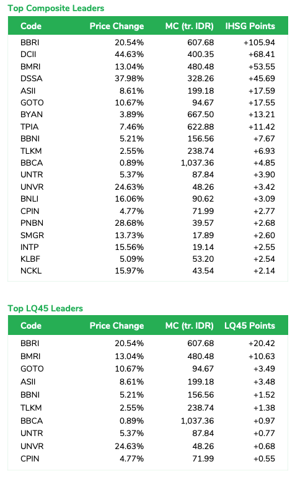Image resolution: width=295 pixels, height=477 pixels.
Task: Click the +10.63 LQ45 points value
Action: pos(262,356)
